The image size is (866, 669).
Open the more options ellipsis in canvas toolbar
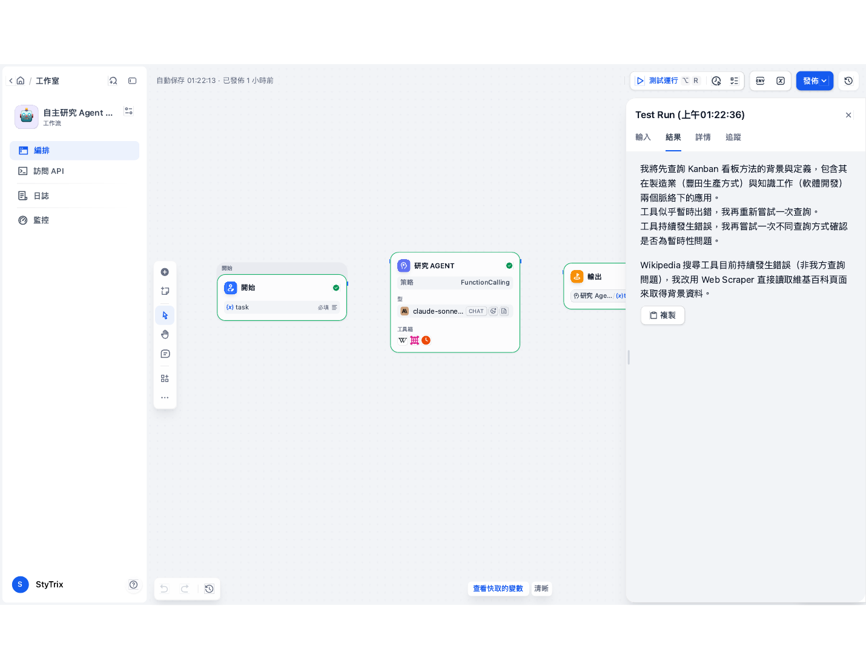[x=165, y=398]
